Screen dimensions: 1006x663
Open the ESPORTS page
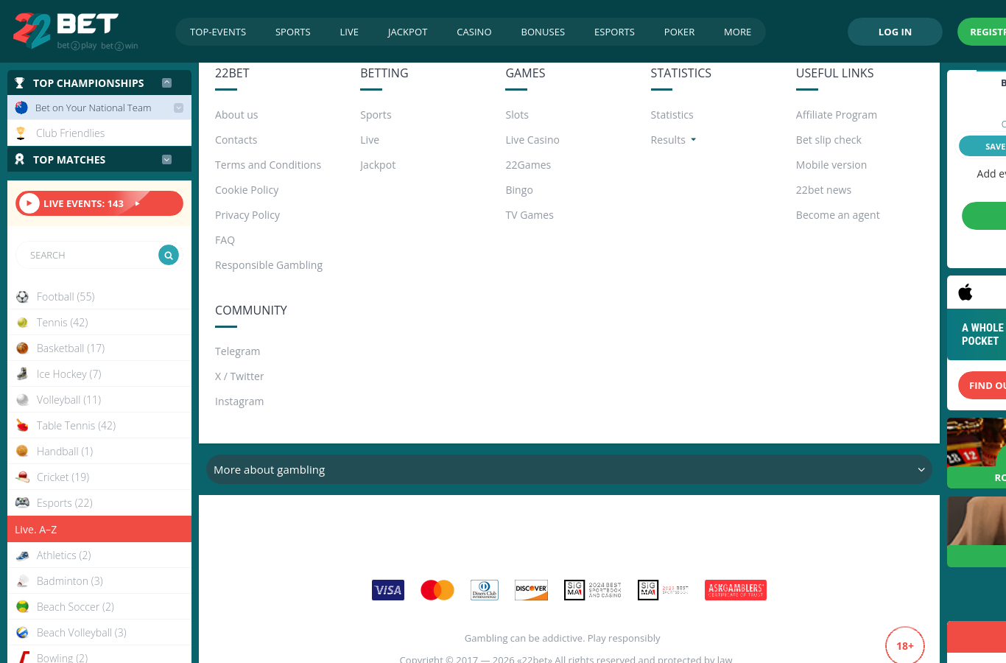[x=614, y=32]
